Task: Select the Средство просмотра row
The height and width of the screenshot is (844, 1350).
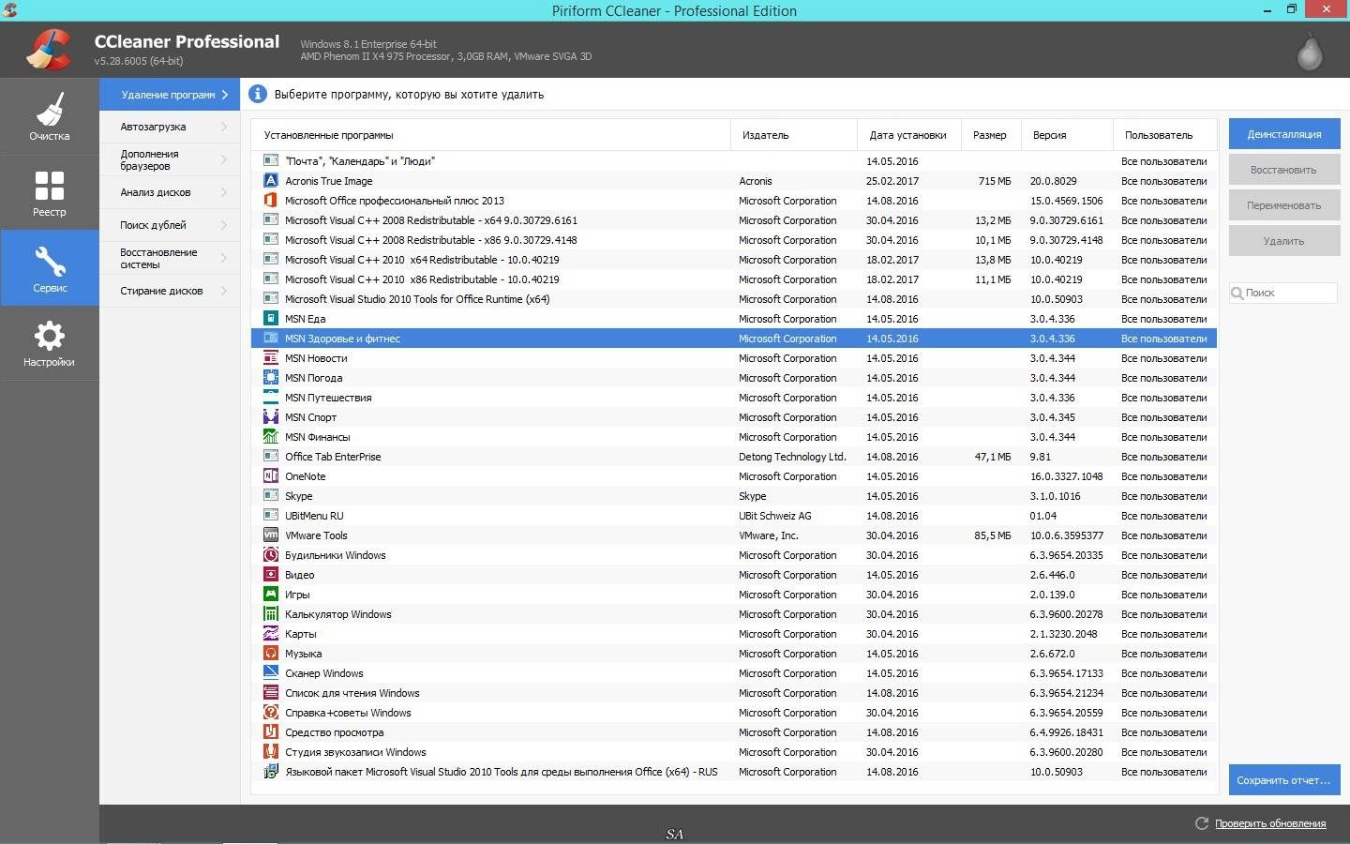Action: [x=734, y=732]
